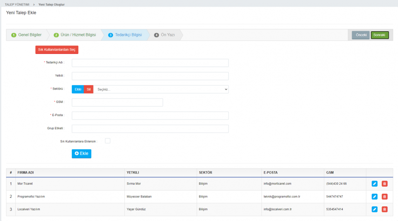Enable Sık Kullanılanlara Eklensin checkbox
Image resolution: width=398 pixels, height=221 pixels.
[108, 141]
